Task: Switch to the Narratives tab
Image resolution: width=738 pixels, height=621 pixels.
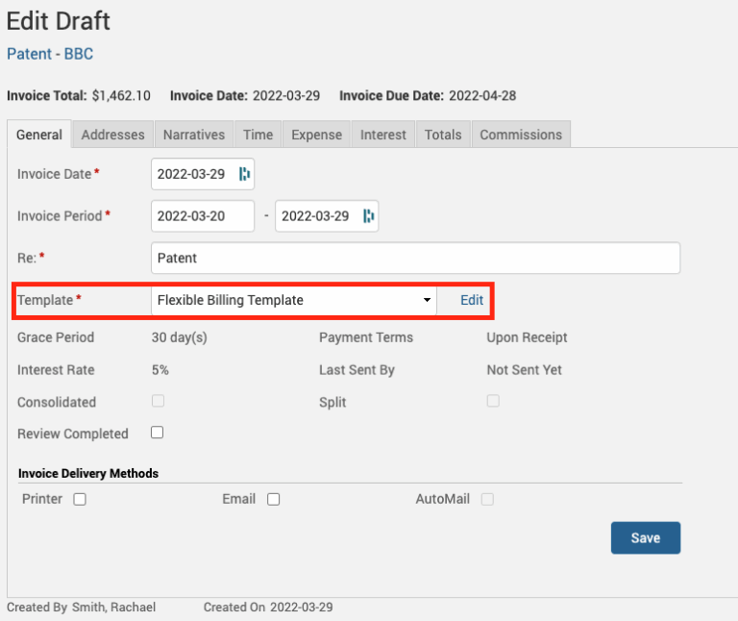Action: click(x=193, y=135)
